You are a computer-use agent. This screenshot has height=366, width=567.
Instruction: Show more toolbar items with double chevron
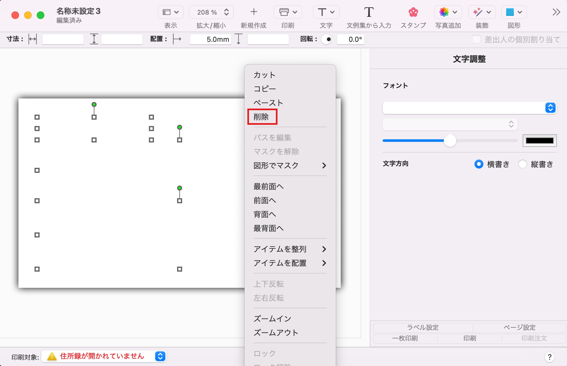point(556,12)
